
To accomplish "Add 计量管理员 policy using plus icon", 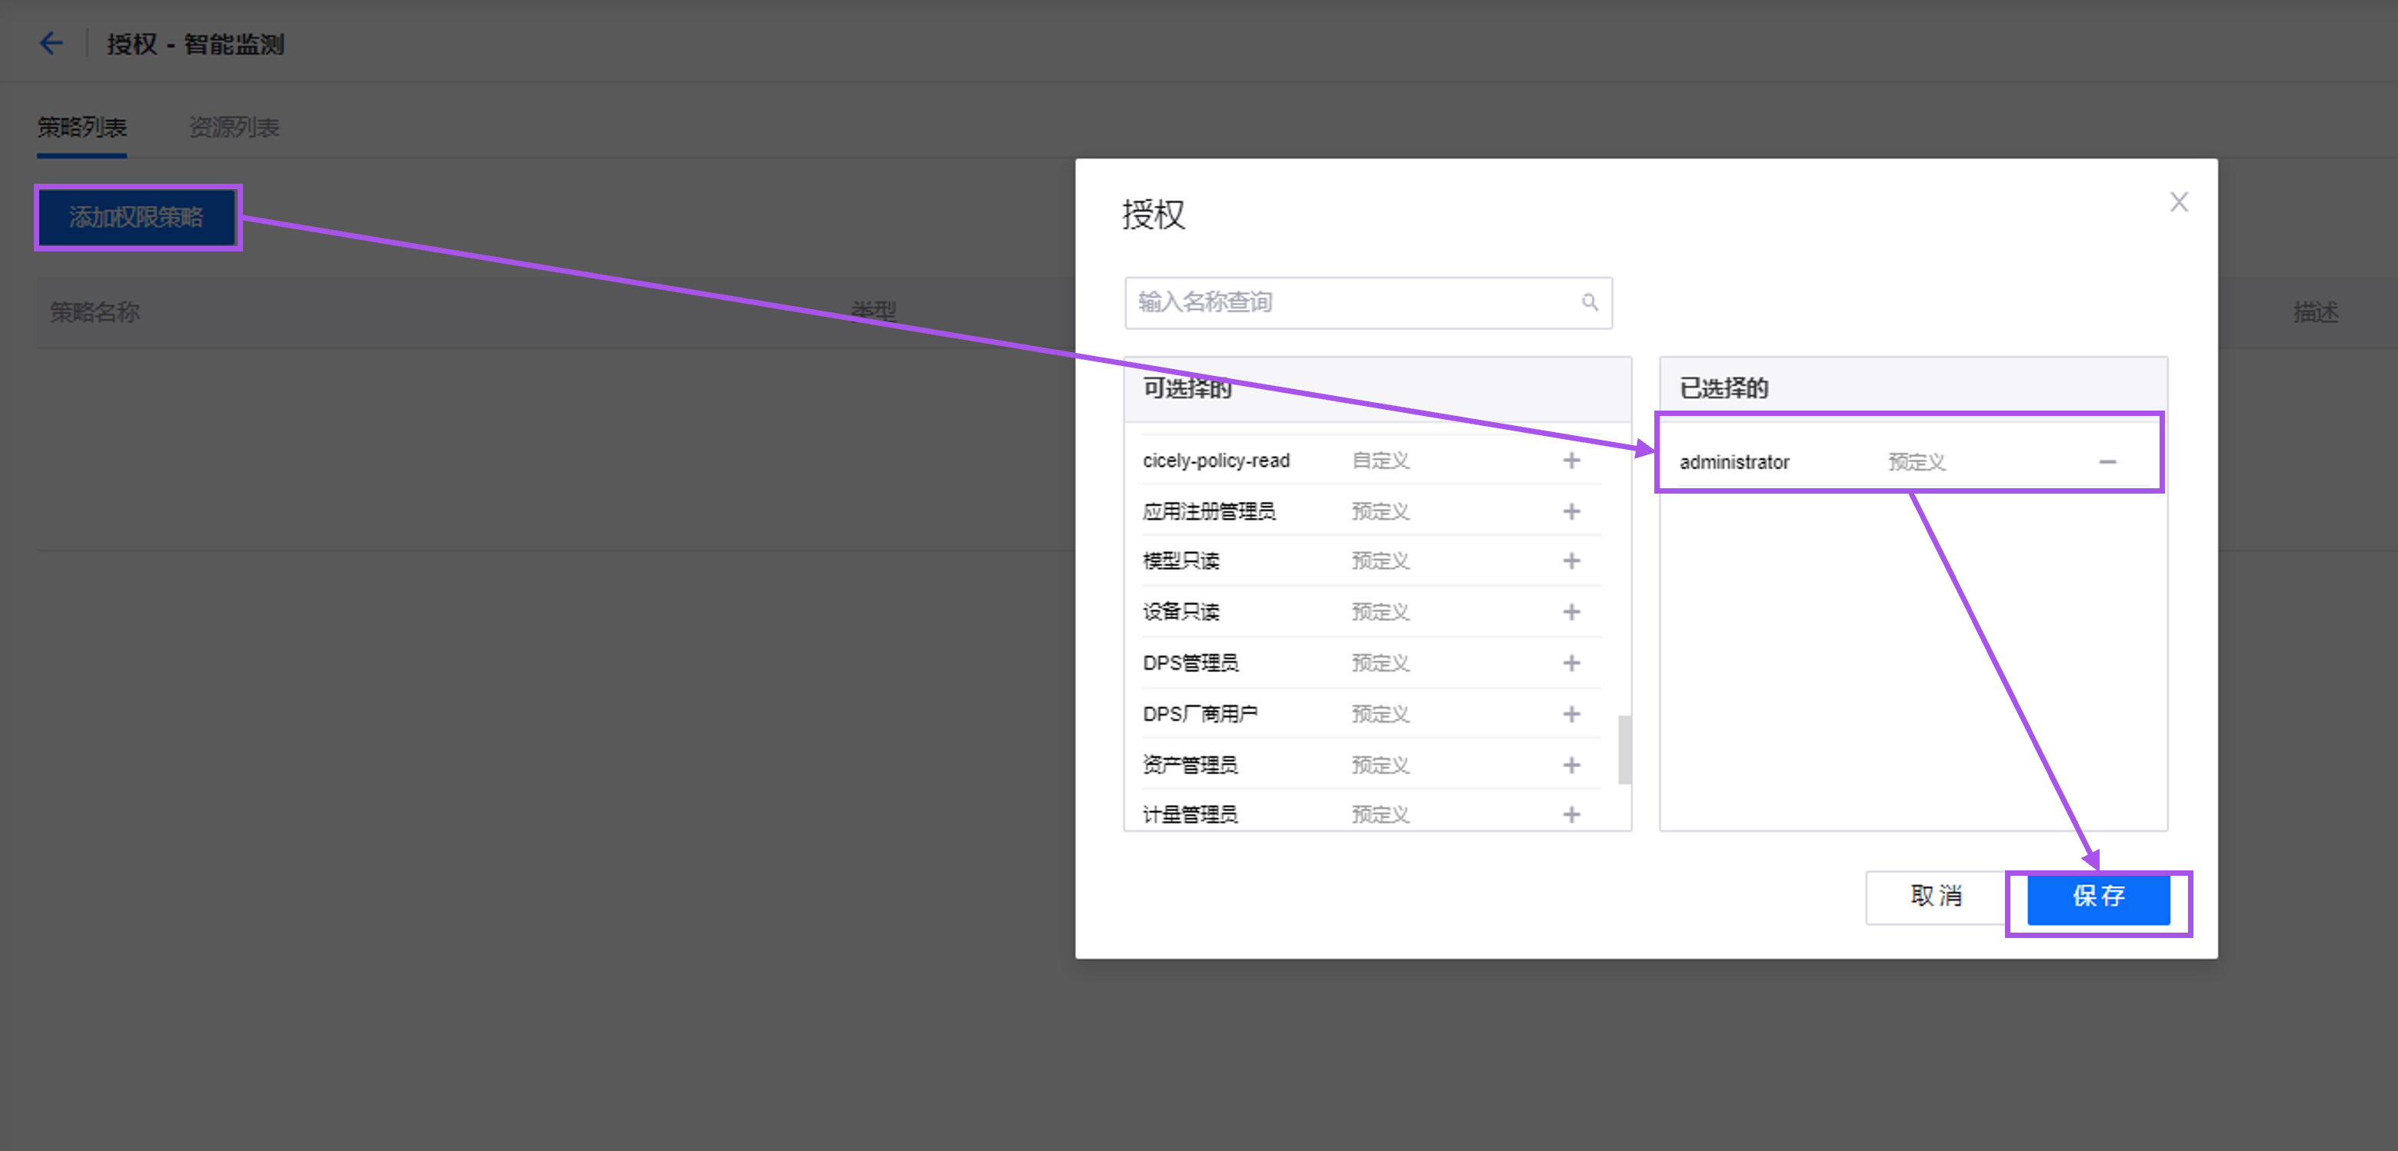I will coord(1570,815).
